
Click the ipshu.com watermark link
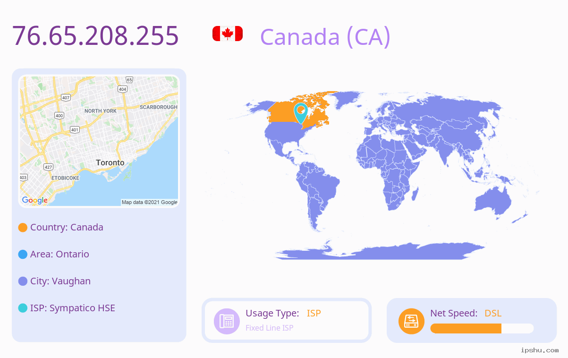(540, 350)
